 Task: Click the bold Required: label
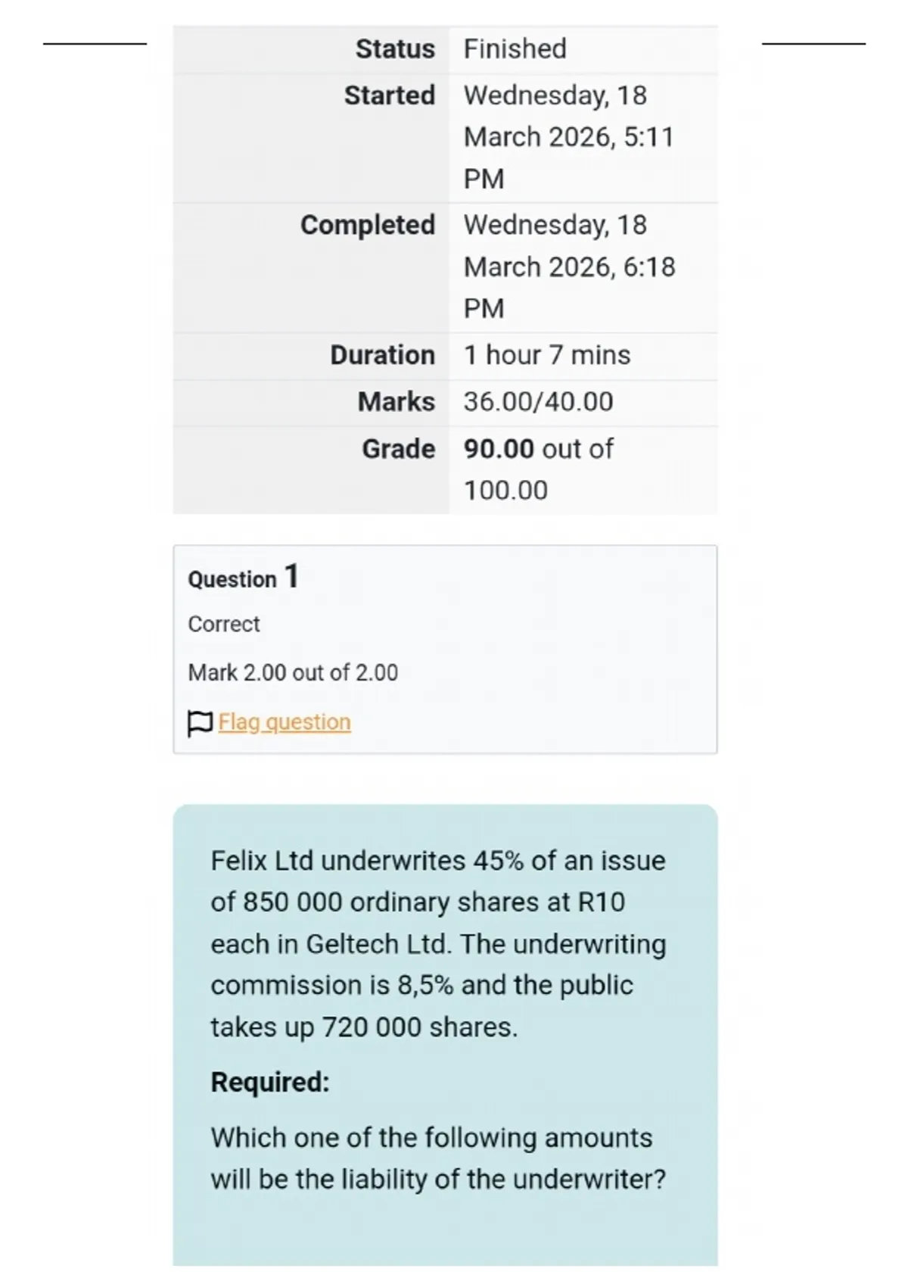270,1082
